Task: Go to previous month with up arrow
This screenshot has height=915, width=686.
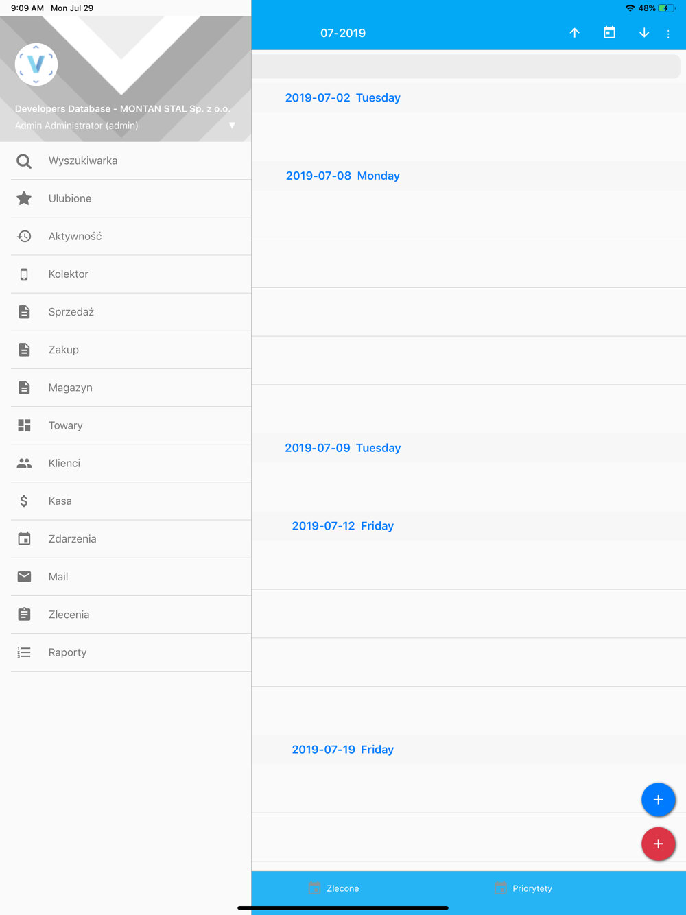Action: point(575,33)
